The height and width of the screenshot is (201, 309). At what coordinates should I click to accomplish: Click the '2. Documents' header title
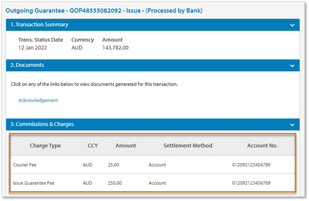[x=27, y=65]
